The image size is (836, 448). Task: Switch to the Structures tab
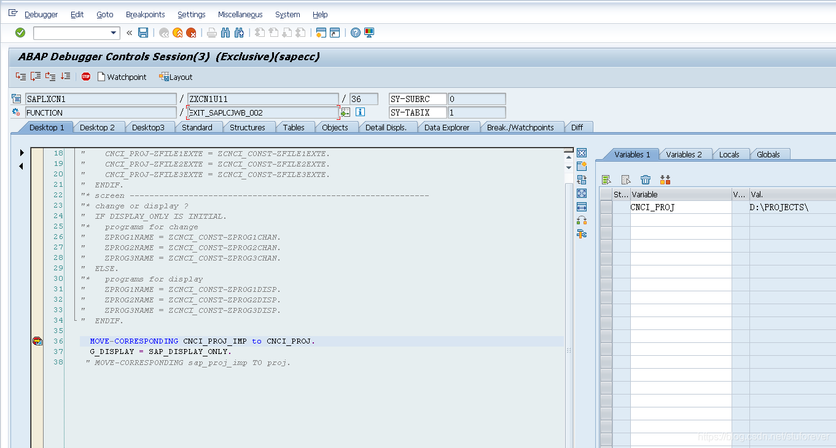(x=248, y=127)
